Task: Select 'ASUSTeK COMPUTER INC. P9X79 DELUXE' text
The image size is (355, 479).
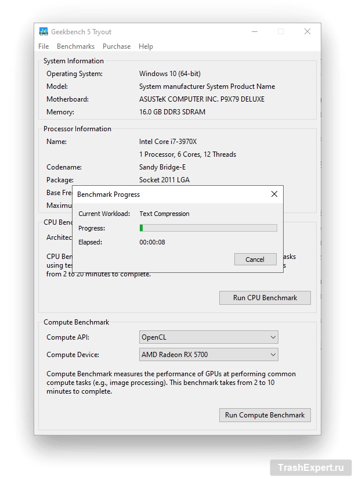Action: [x=202, y=99]
